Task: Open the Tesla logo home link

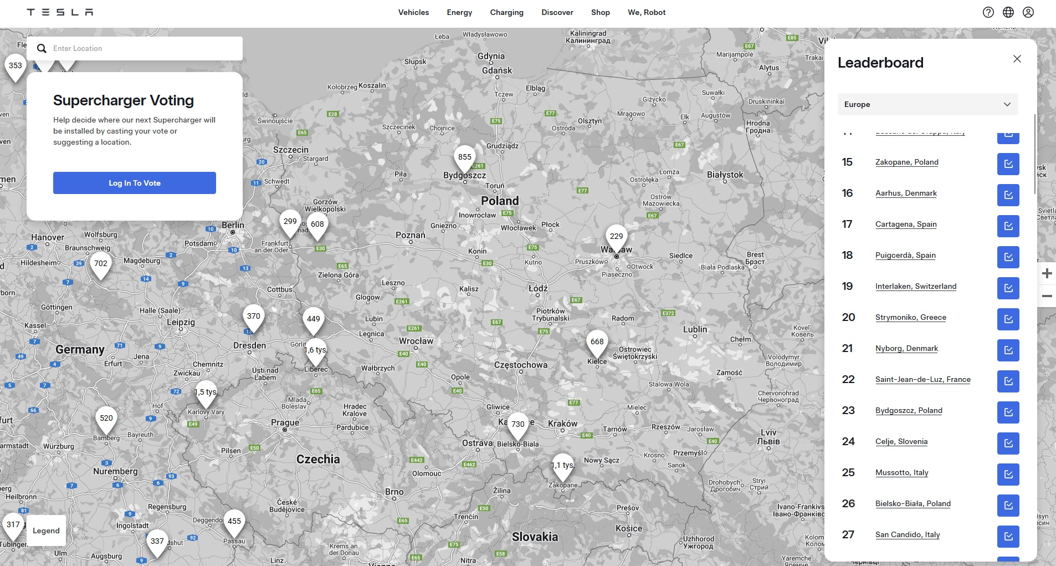Action: [x=60, y=12]
